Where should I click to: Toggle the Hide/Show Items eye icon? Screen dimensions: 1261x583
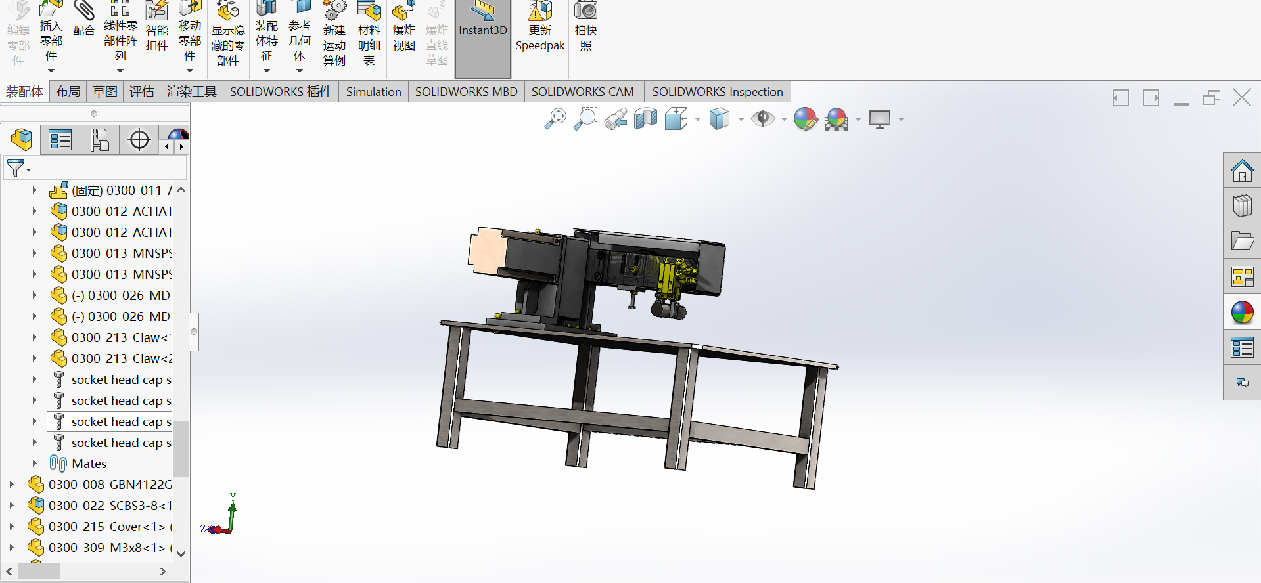[x=762, y=119]
